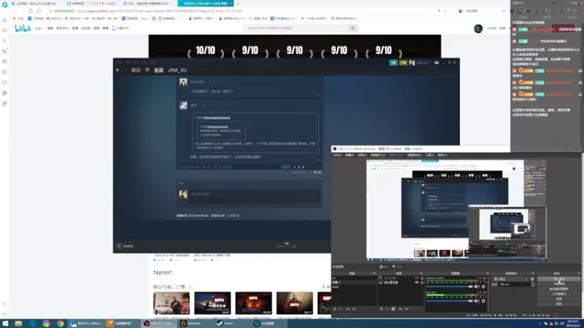Viewport: 584px width, 328px height.
Task: Remove selected source in OBS sources panel
Action: point(388,308)
